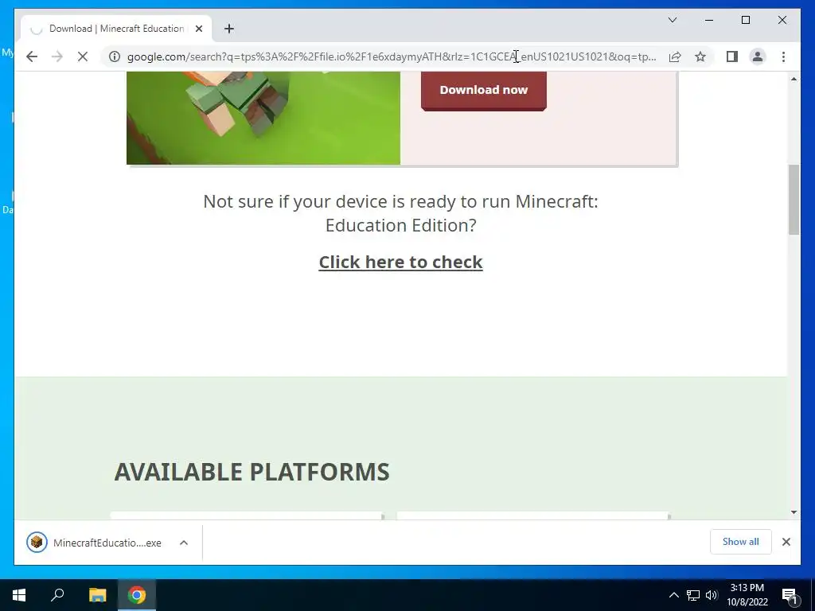815x611 pixels.
Task: Close the downloads bar
Action: 786,542
